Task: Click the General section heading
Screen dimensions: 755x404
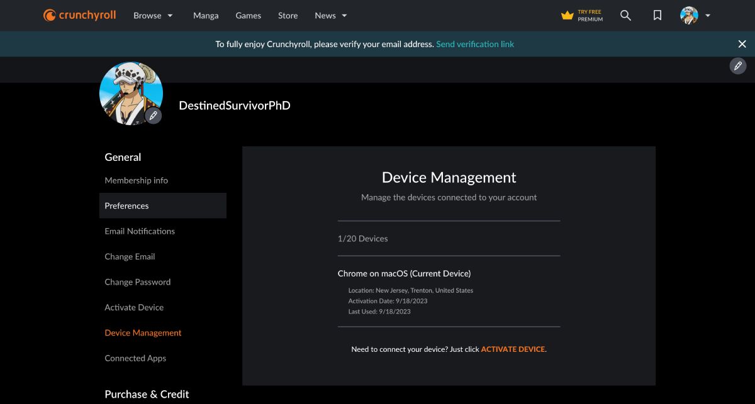Action: click(x=123, y=157)
